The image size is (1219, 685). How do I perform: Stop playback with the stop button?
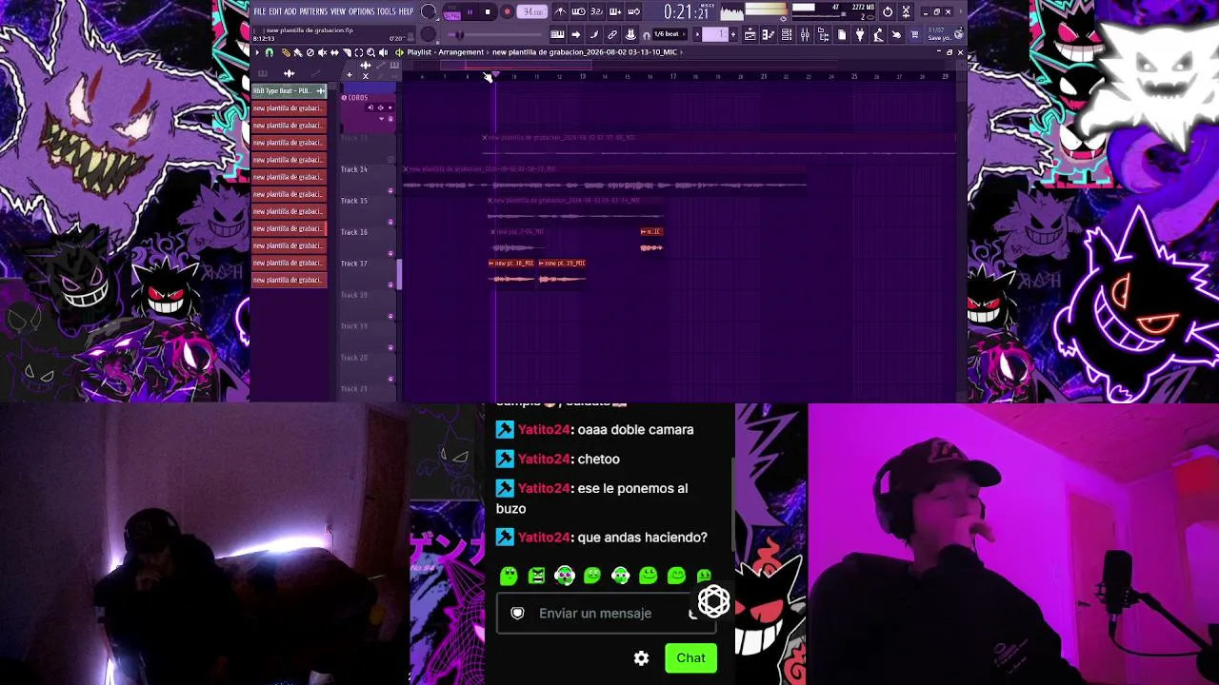[x=488, y=12]
